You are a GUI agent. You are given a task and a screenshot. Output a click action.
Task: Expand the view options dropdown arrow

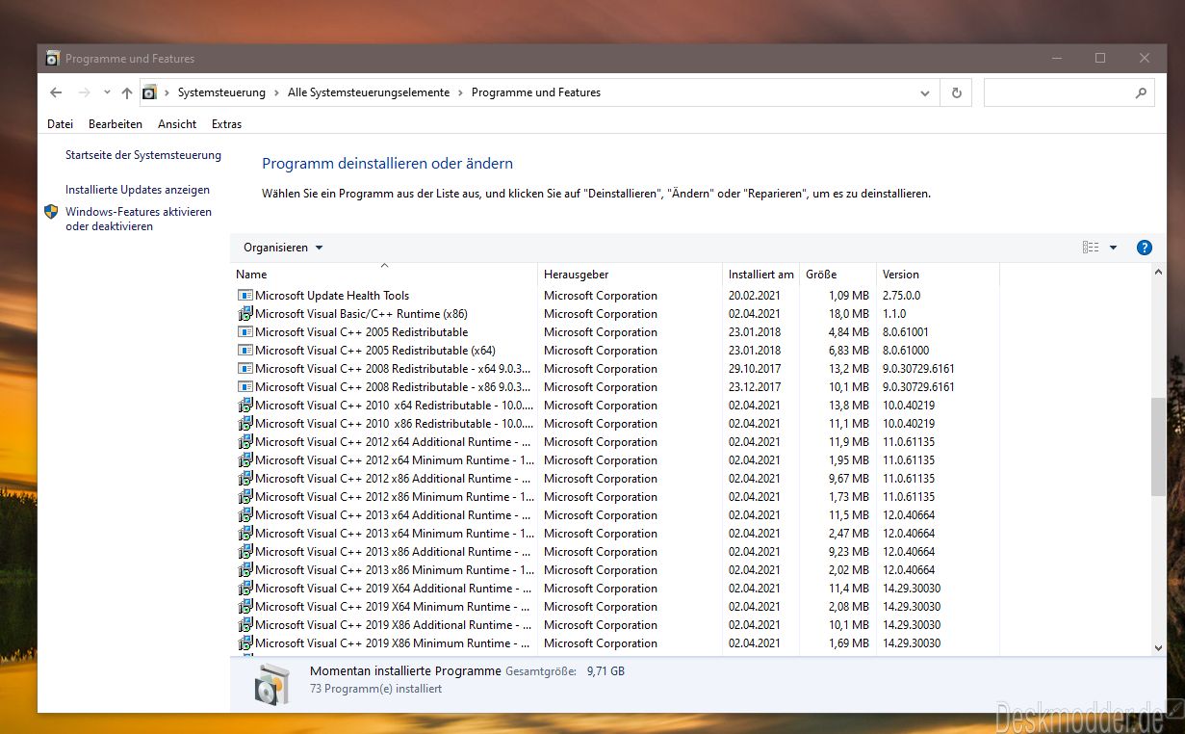[1114, 248]
